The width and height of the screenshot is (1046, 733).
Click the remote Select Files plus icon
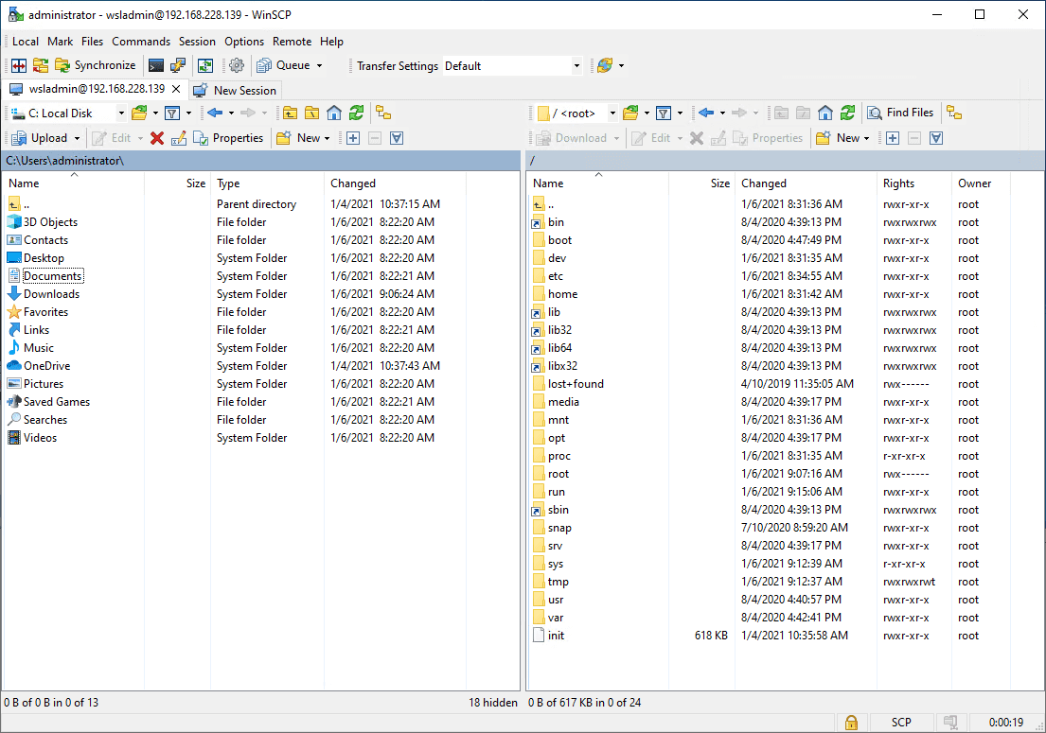tap(892, 138)
